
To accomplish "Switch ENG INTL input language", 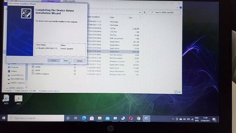I will point(197,119).
